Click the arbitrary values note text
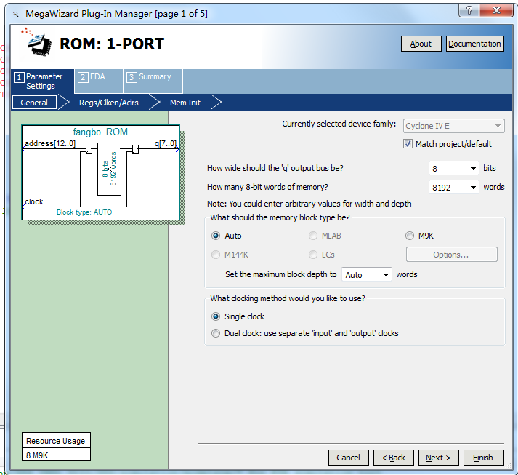 coord(309,204)
